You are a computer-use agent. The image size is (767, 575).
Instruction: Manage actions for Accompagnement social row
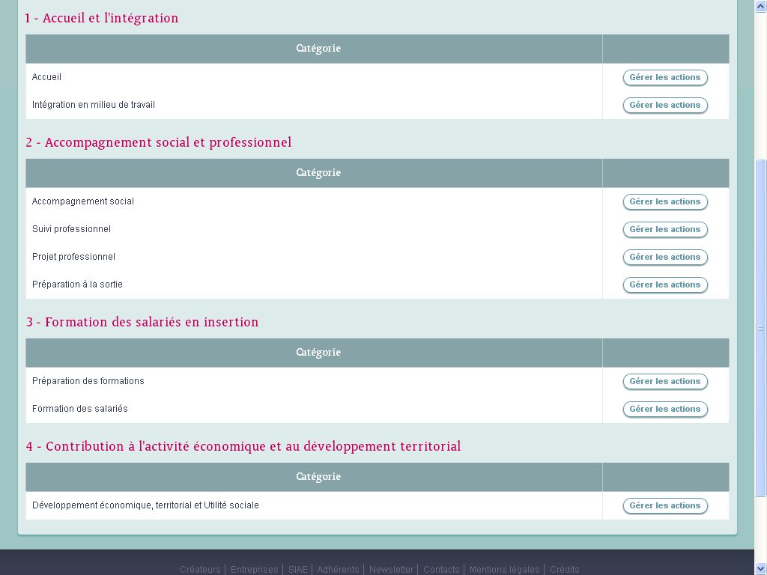pyautogui.click(x=665, y=201)
